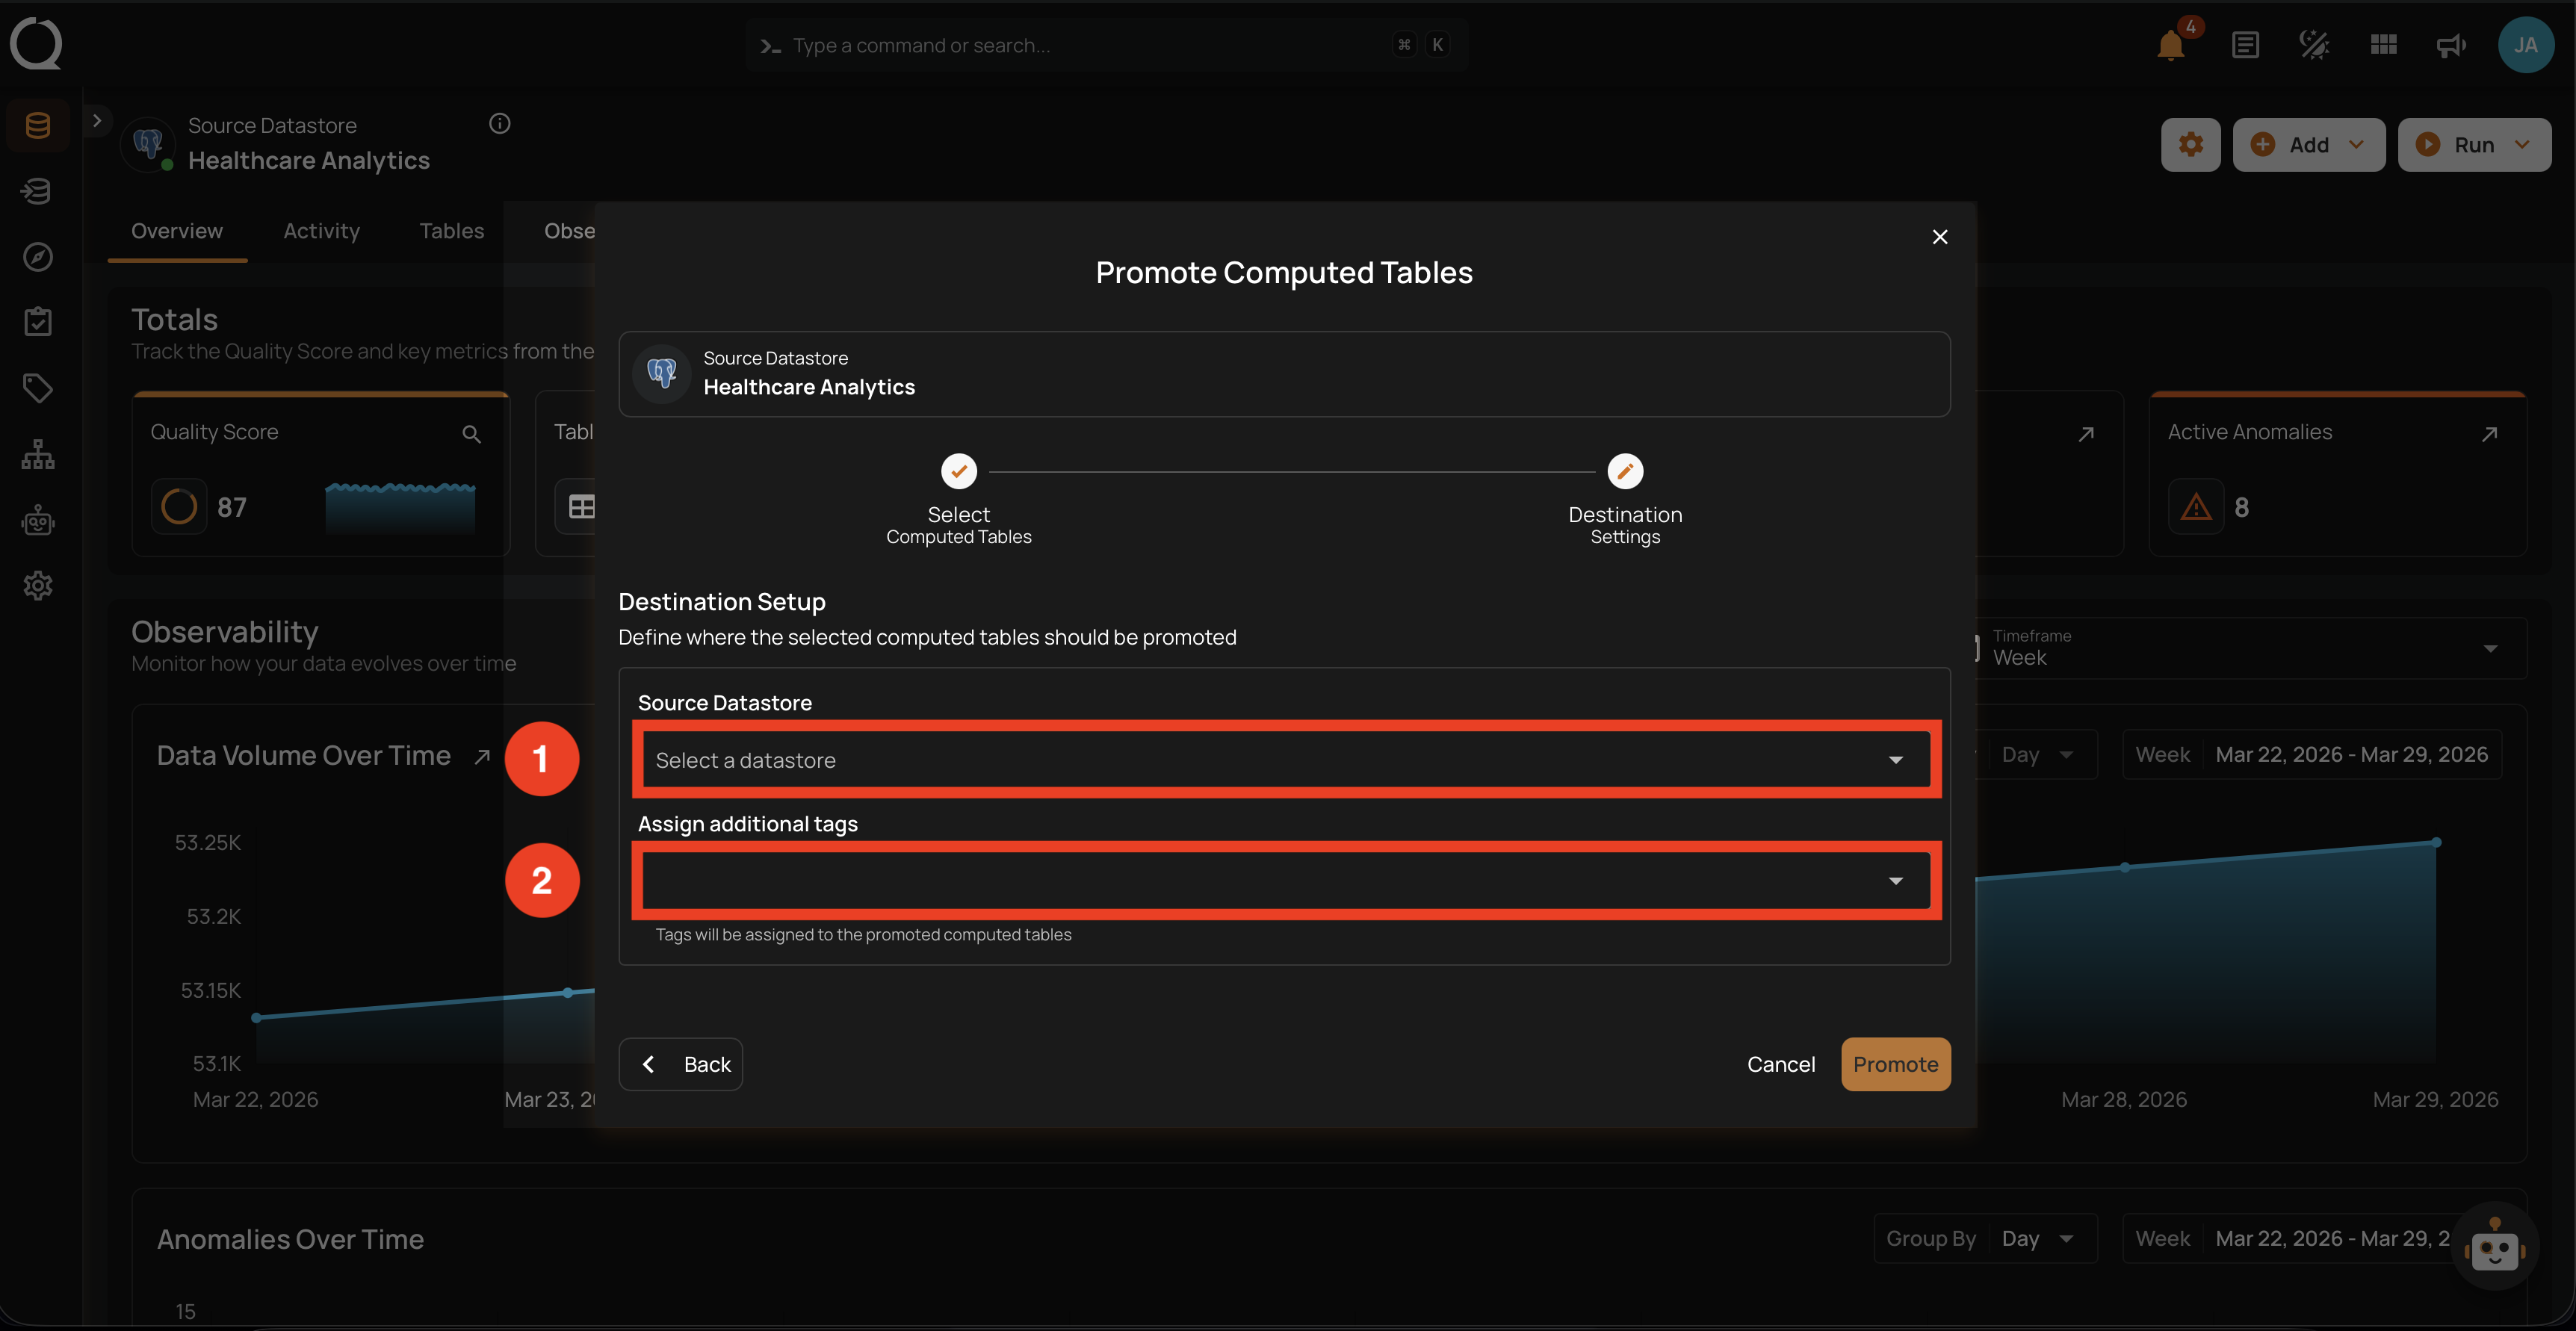Focus the command search field

pos(1105,45)
